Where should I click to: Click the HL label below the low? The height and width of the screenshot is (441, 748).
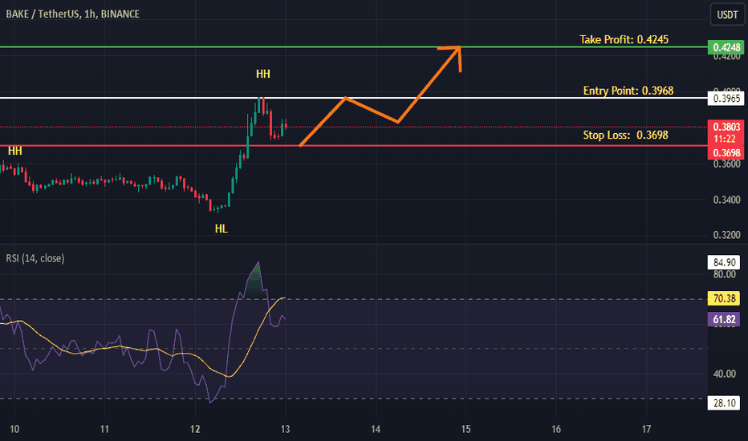(221, 229)
